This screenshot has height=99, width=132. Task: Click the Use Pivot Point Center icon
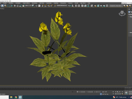[x=33, y=6]
